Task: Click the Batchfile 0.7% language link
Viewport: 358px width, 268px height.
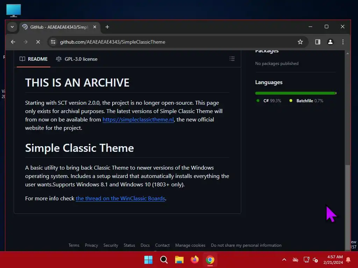Action: point(306,101)
